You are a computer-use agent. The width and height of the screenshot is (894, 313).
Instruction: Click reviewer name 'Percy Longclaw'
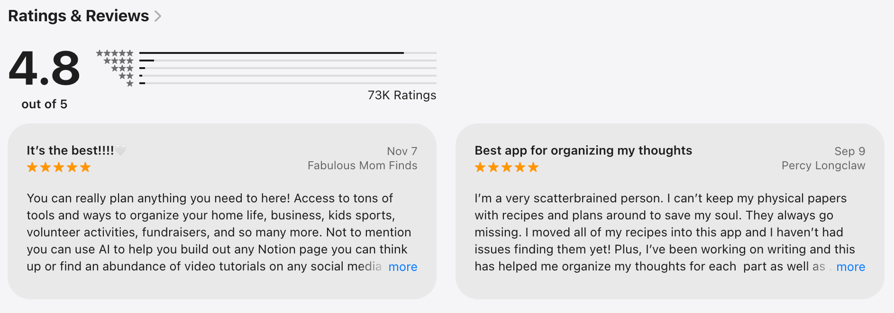point(823,165)
